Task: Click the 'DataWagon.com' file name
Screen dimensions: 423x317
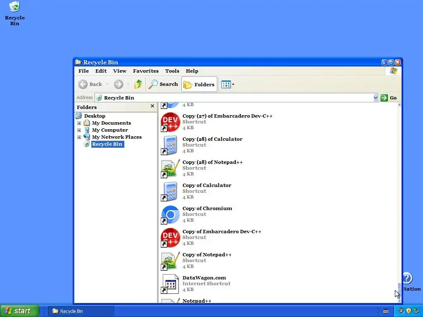Action: click(204, 278)
